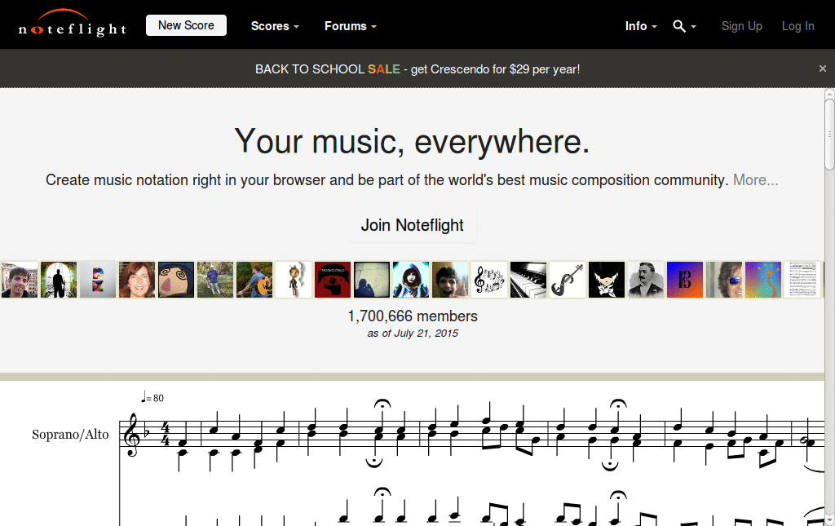Click the 'as of July 21, 2015' text

pyautogui.click(x=413, y=334)
